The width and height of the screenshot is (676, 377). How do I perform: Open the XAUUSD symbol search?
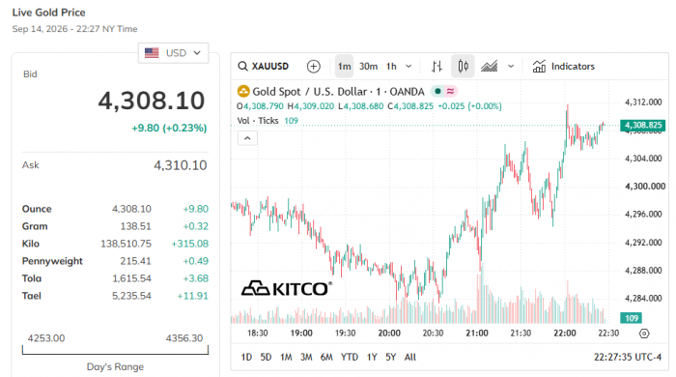tap(264, 67)
